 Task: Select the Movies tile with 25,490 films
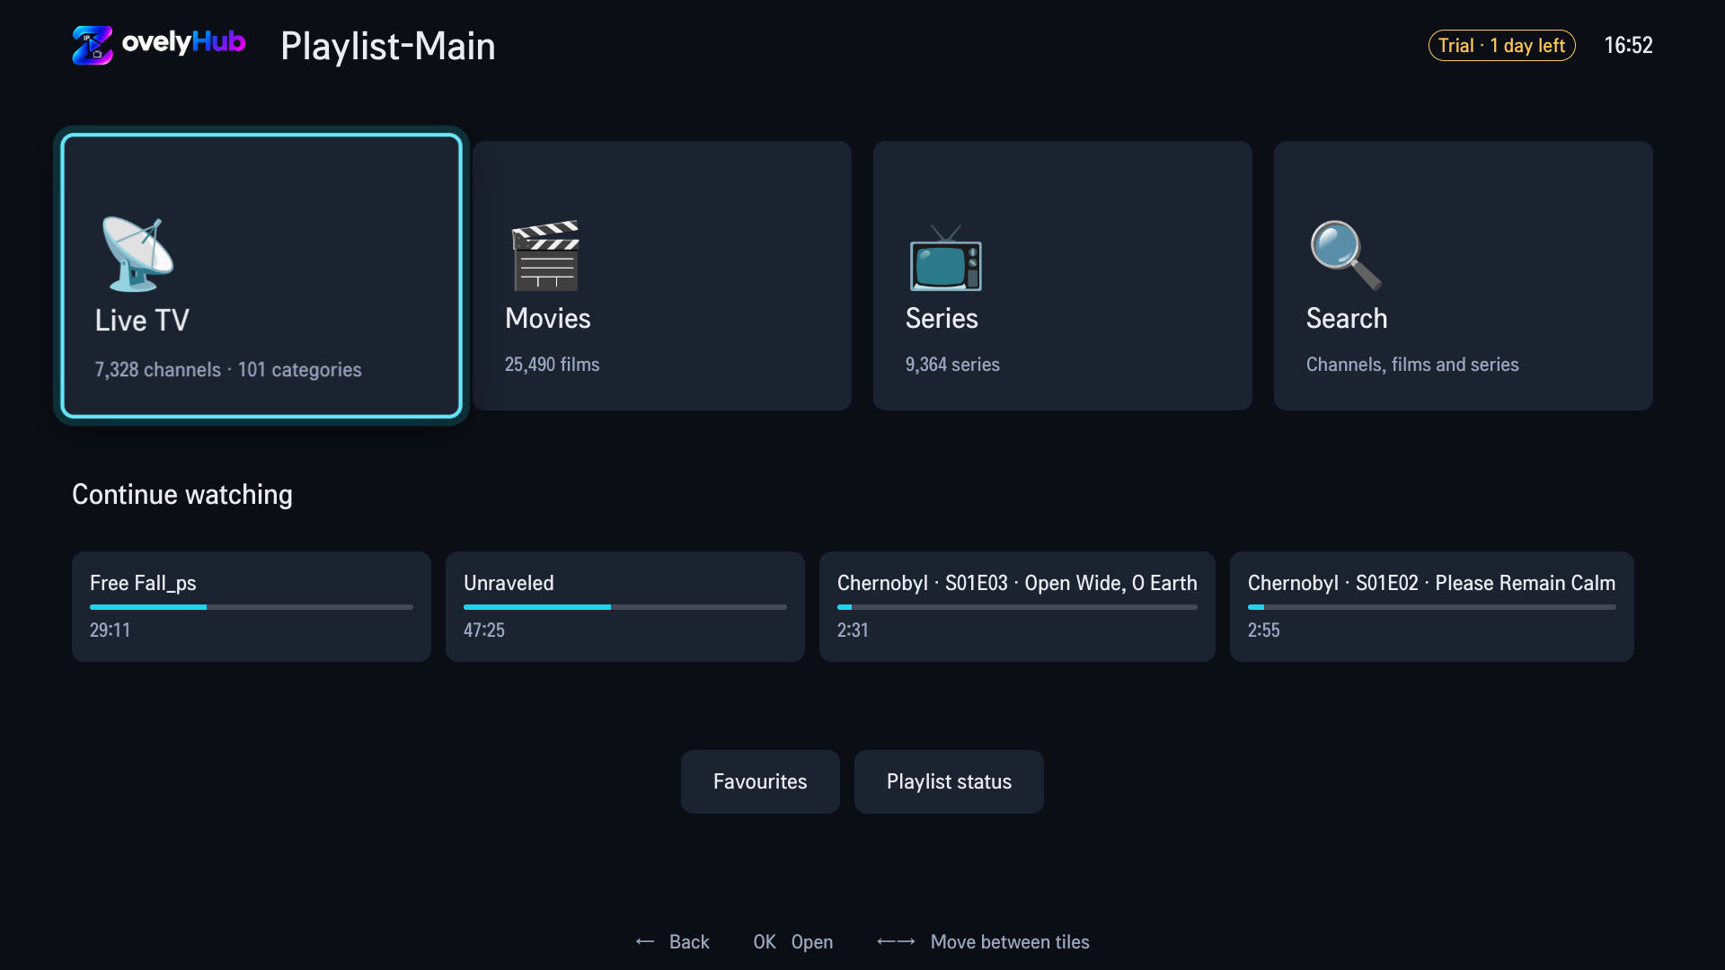coord(662,276)
